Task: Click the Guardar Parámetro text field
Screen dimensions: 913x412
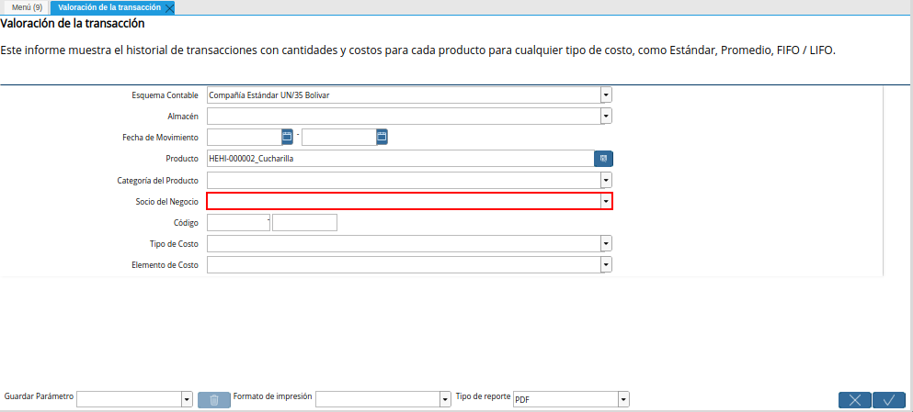Action: 130,399
